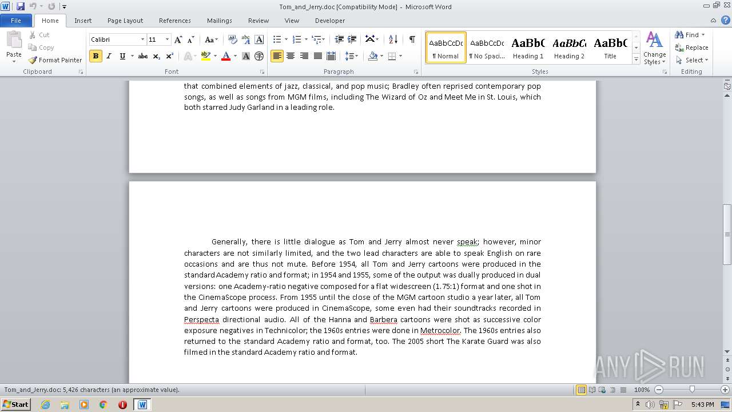The image size is (732, 412).
Task: Click Grow Font icon
Action: pos(178,39)
